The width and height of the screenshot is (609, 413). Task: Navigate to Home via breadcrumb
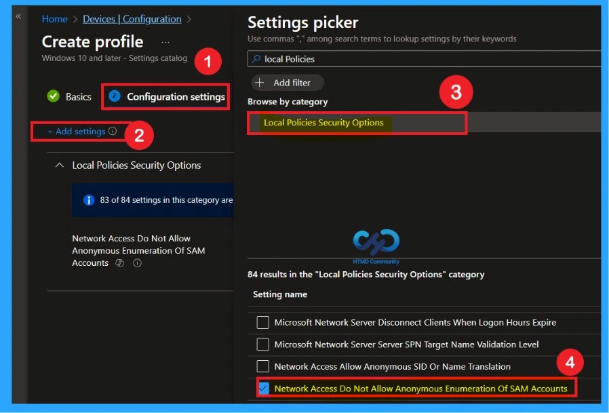[54, 19]
